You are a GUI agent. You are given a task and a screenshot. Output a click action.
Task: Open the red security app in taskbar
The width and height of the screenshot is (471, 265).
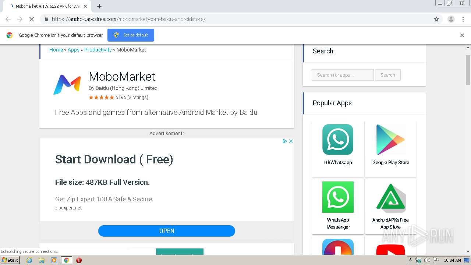(x=79, y=260)
